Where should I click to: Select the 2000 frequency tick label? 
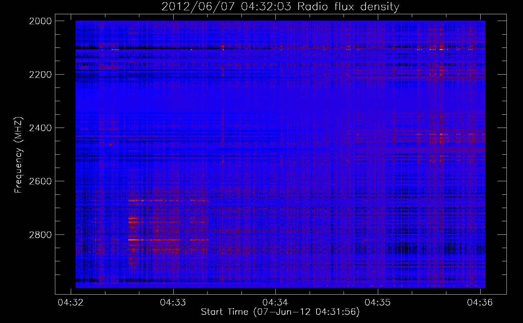pos(40,21)
